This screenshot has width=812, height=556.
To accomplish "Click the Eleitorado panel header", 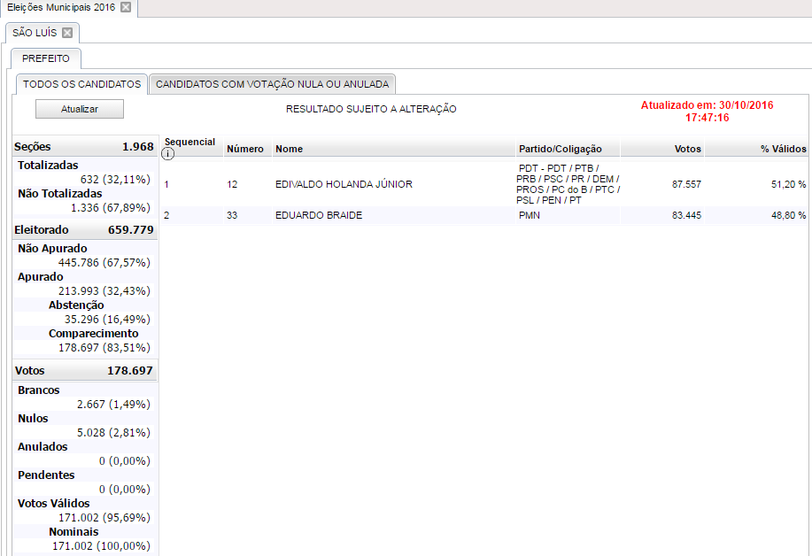I will click(84, 230).
